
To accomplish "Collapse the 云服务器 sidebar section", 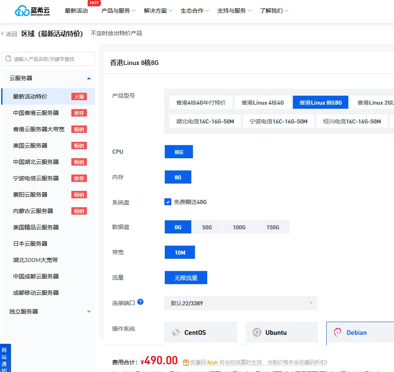I will pyautogui.click(x=89, y=78).
